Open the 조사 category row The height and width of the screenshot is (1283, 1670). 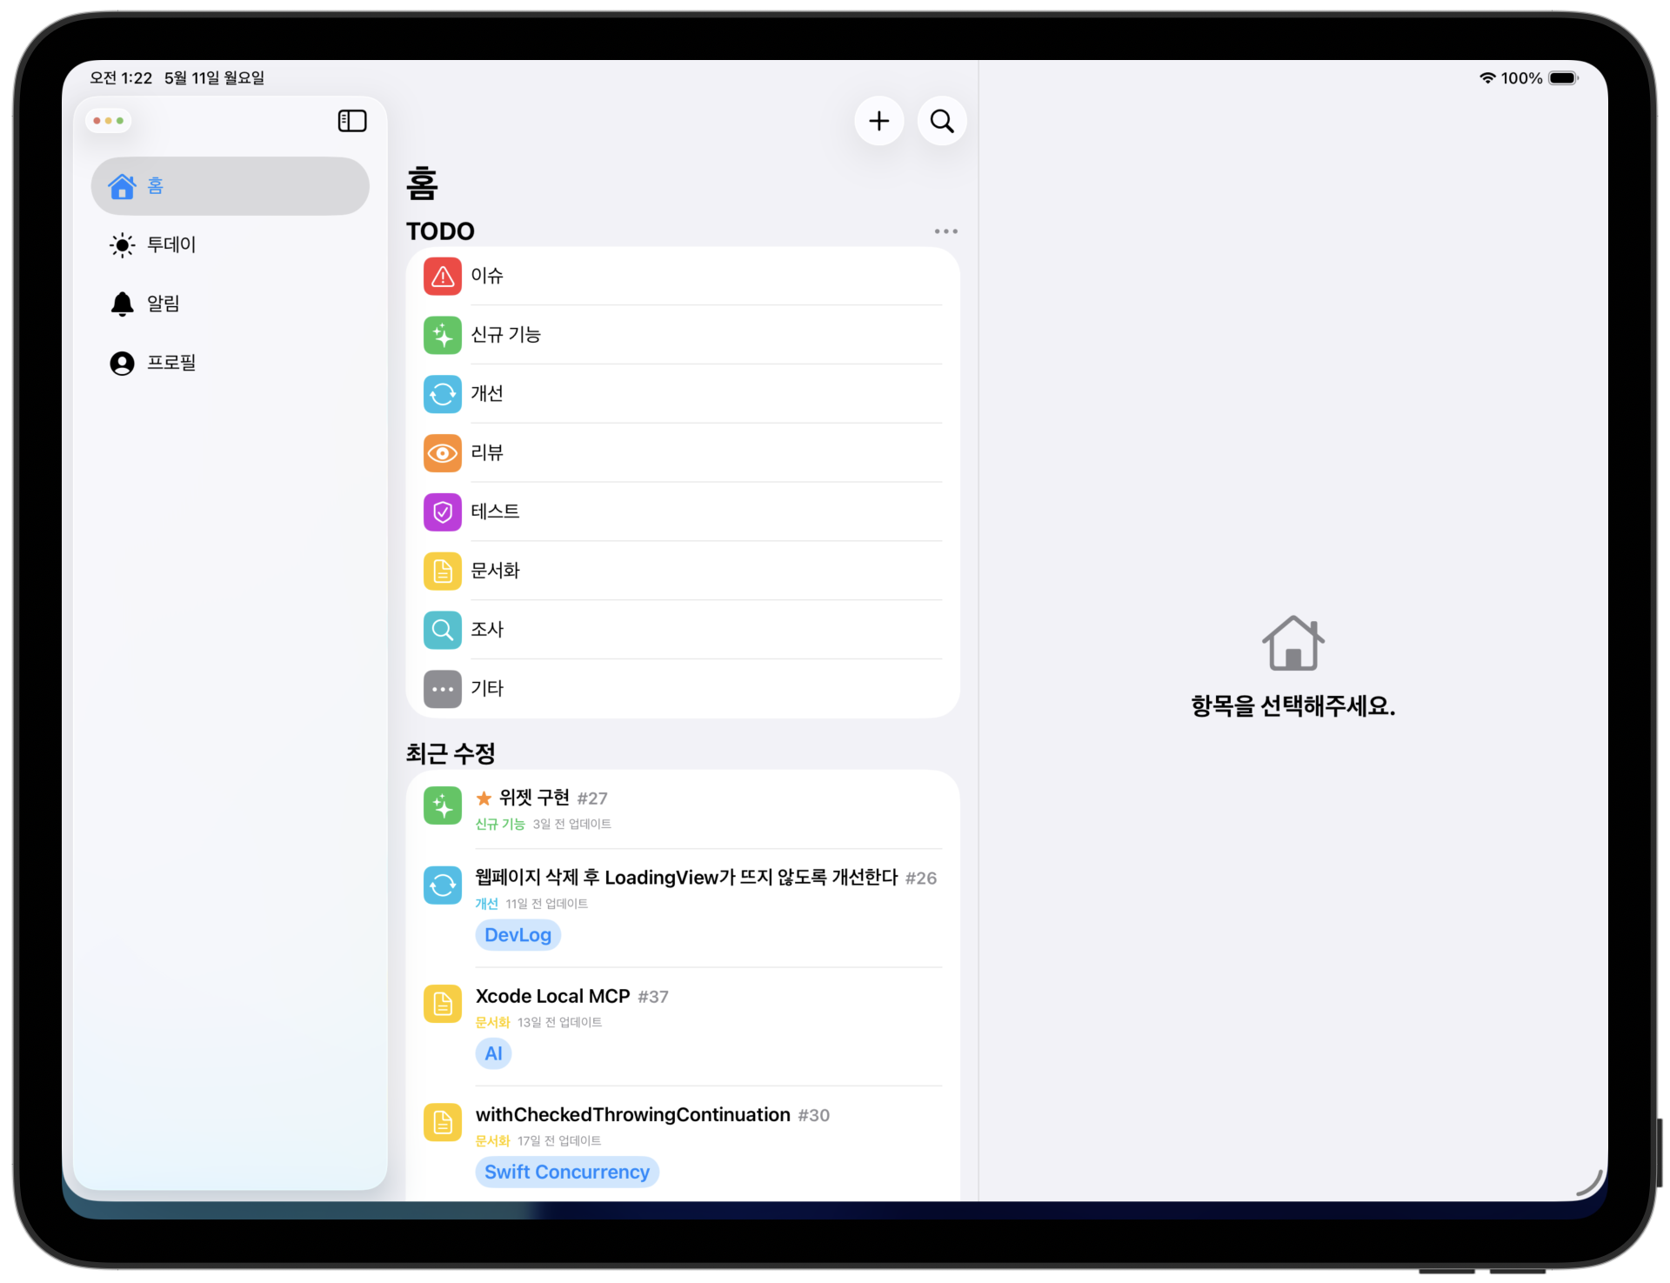point(683,630)
